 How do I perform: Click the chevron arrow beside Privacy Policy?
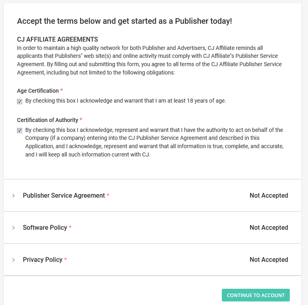13,260
